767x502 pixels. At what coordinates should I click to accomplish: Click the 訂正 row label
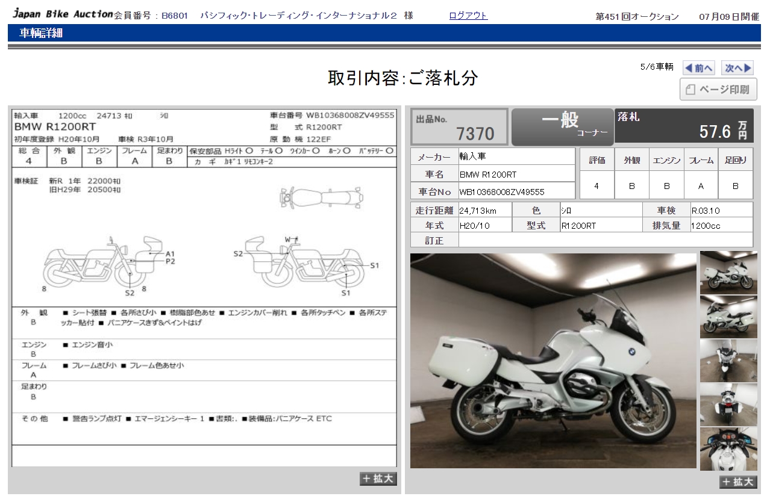(434, 240)
